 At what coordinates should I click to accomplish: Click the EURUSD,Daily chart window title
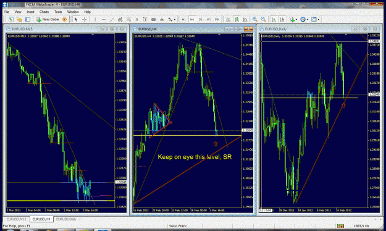276,29
